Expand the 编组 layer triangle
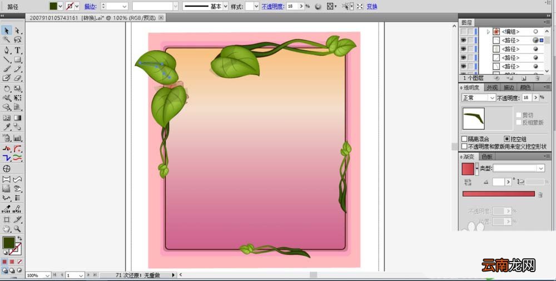The image size is (556, 281). point(488,32)
